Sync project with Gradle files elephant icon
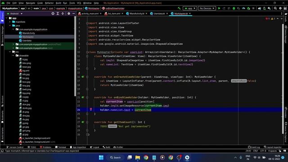288x162 pixels. (x=259, y=8)
